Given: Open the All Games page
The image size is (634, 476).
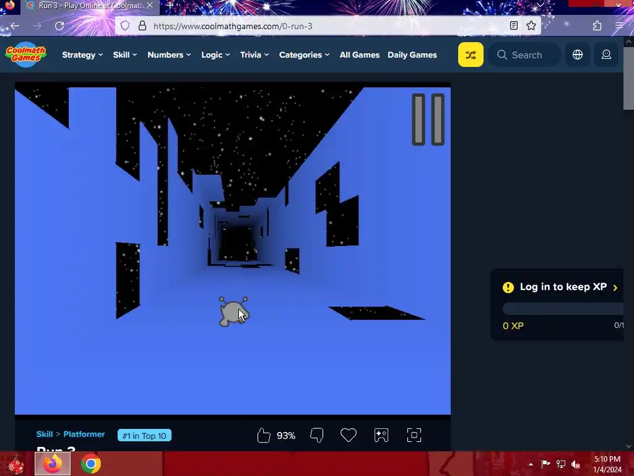Looking at the screenshot, I should [x=360, y=55].
